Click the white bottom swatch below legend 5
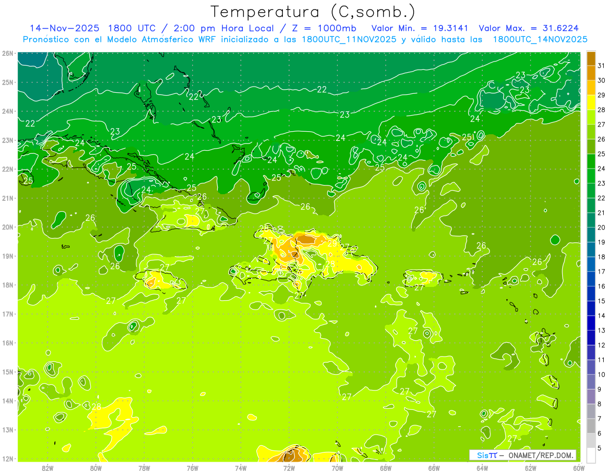 coord(591,455)
